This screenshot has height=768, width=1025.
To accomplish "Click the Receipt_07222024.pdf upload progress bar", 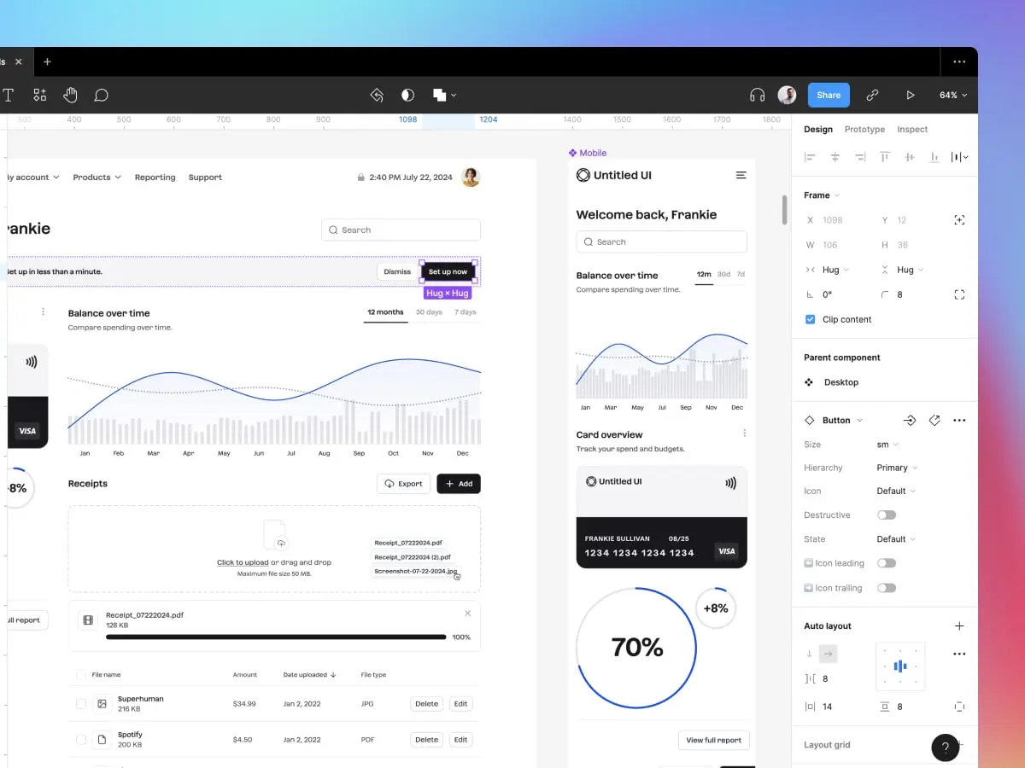I will pos(275,637).
